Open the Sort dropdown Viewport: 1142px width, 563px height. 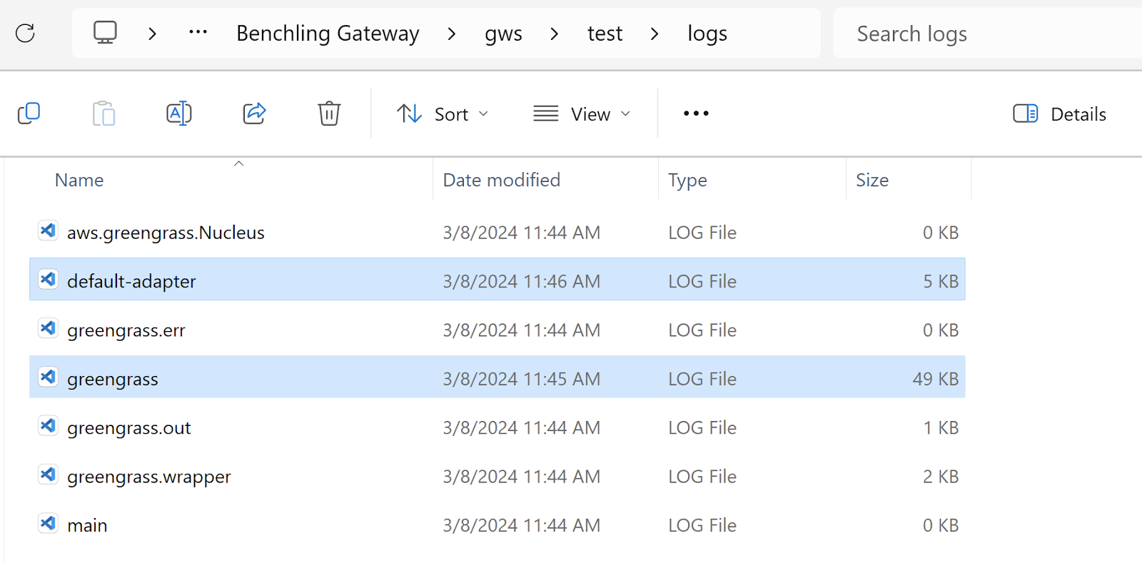[443, 113]
